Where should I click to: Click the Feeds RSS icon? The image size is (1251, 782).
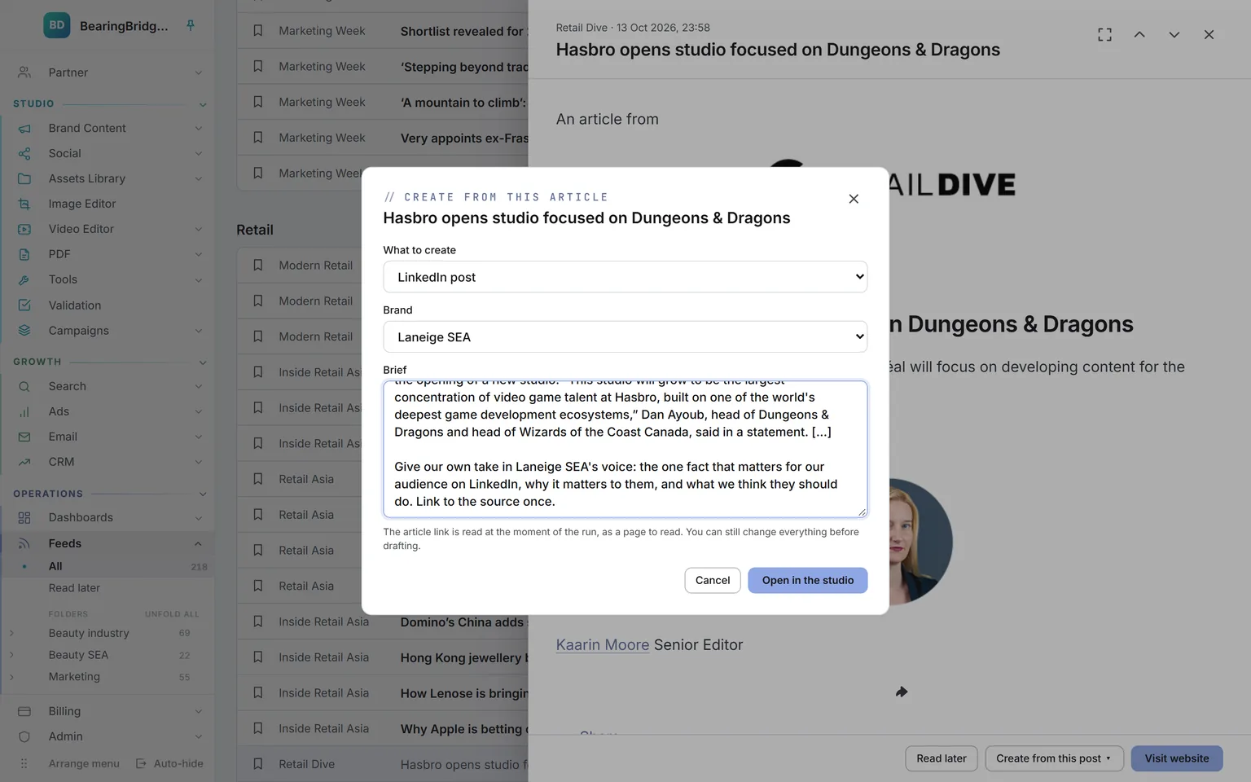tap(24, 543)
